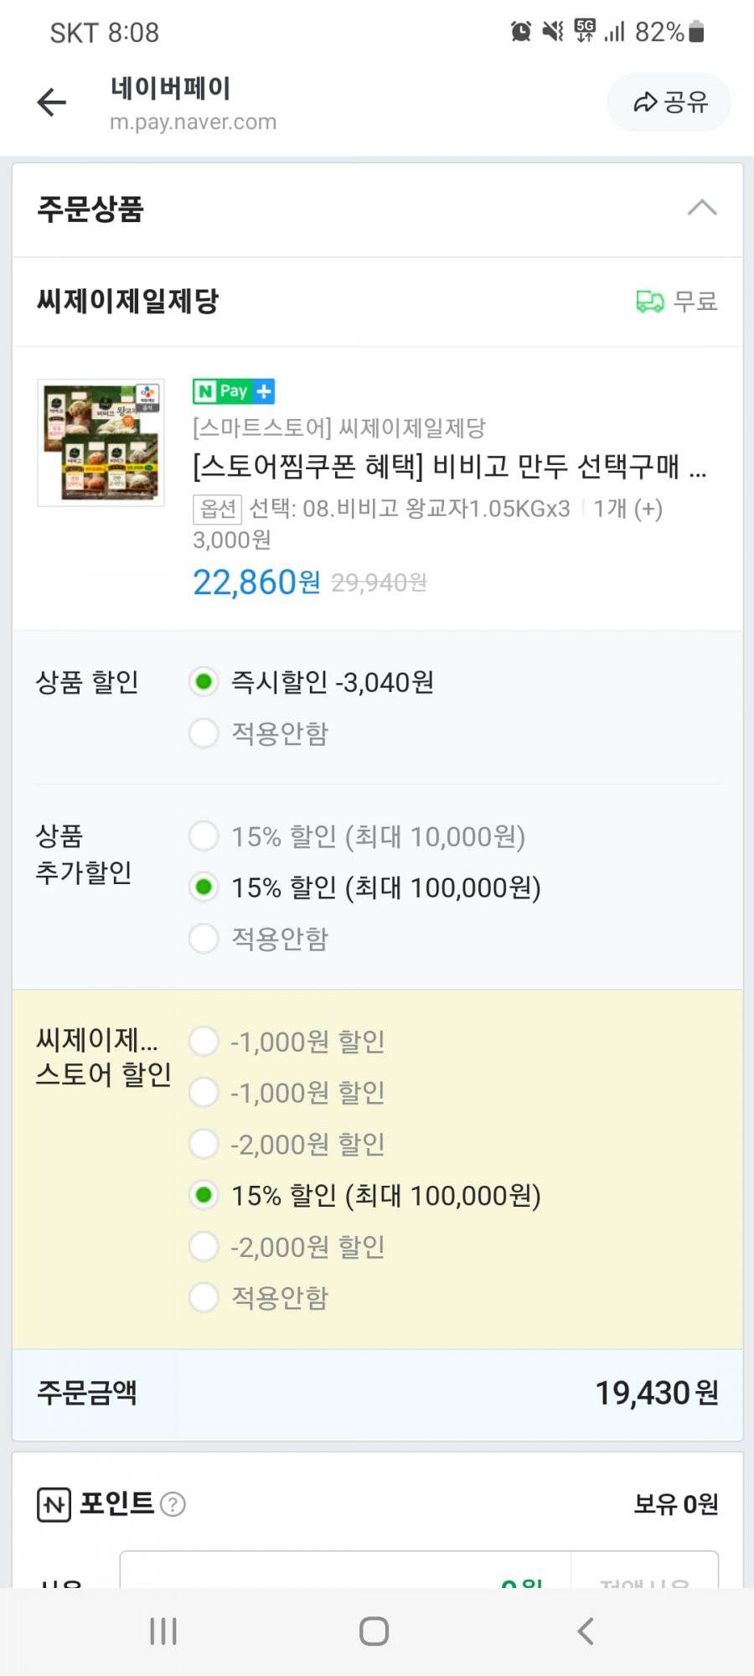Choose the third -2,000원 할인 store coupon
Viewport: 754px width, 1676px height.
pos(204,1144)
